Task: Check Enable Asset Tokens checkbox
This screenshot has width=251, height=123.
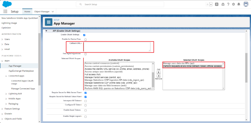Action: click(85, 110)
